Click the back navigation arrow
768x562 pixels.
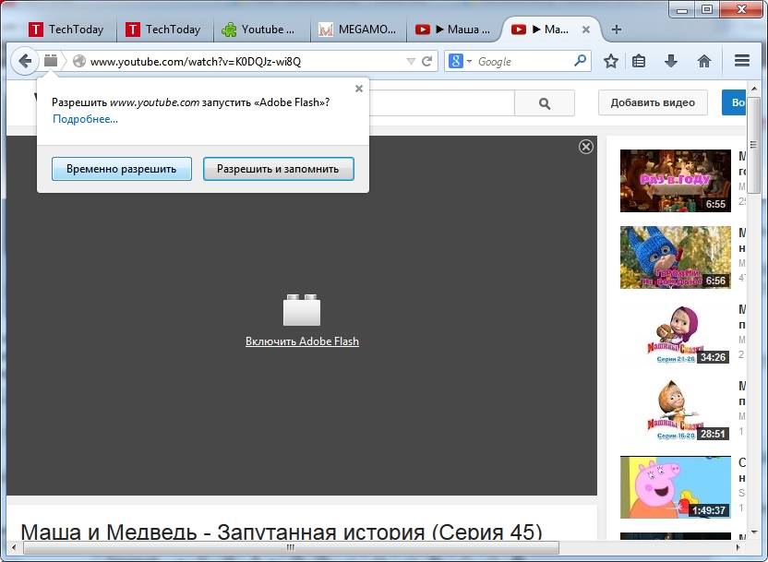25,62
